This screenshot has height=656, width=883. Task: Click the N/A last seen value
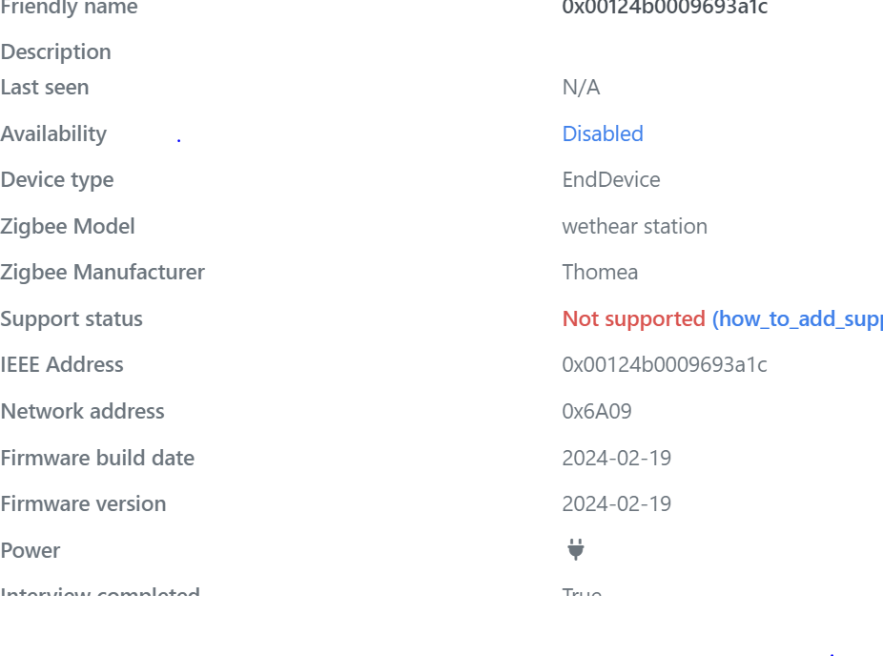581,88
